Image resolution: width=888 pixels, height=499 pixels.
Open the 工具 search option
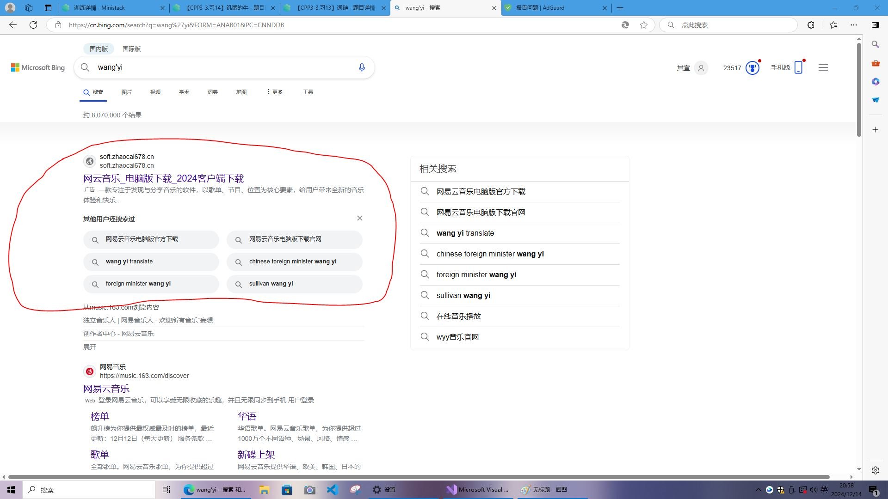click(x=308, y=92)
